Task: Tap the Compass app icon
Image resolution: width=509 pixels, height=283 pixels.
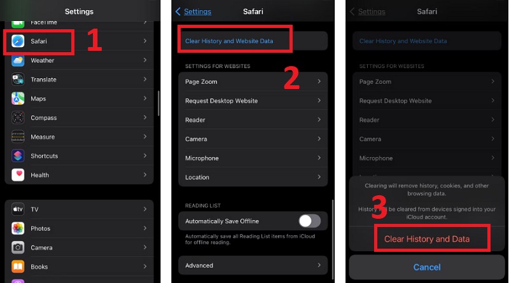Action: tap(18, 118)
